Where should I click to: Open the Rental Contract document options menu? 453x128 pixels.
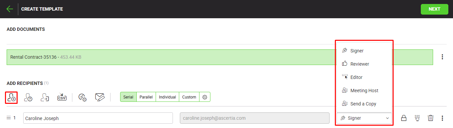click(x=442, y=57)
